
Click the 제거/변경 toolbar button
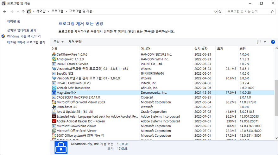point(75,42)
